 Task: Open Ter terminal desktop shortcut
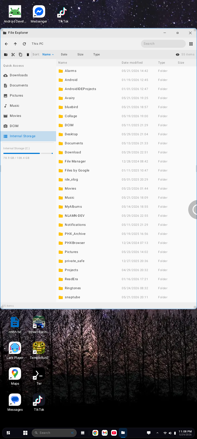[x=39, y=376]
